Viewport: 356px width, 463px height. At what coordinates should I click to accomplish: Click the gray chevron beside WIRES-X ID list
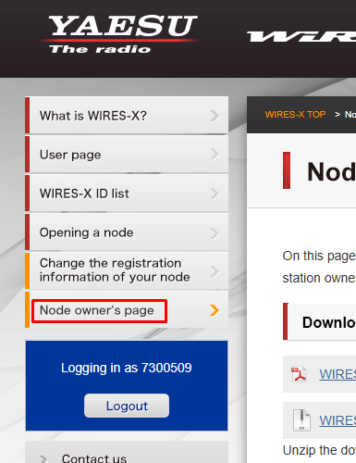(x=215, y=194)
